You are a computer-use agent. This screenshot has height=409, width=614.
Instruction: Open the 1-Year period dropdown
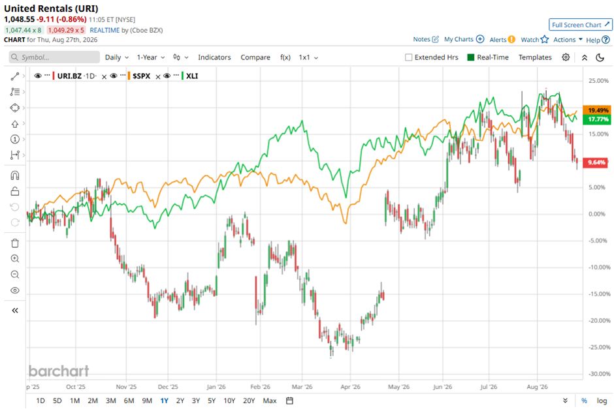[x=151, y=57]
